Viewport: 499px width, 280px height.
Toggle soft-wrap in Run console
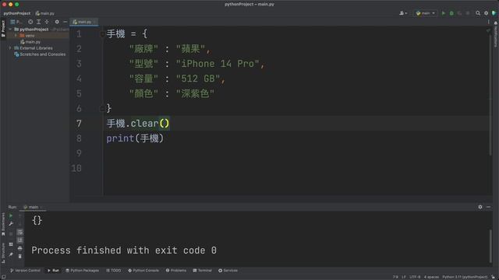(20, 232)
